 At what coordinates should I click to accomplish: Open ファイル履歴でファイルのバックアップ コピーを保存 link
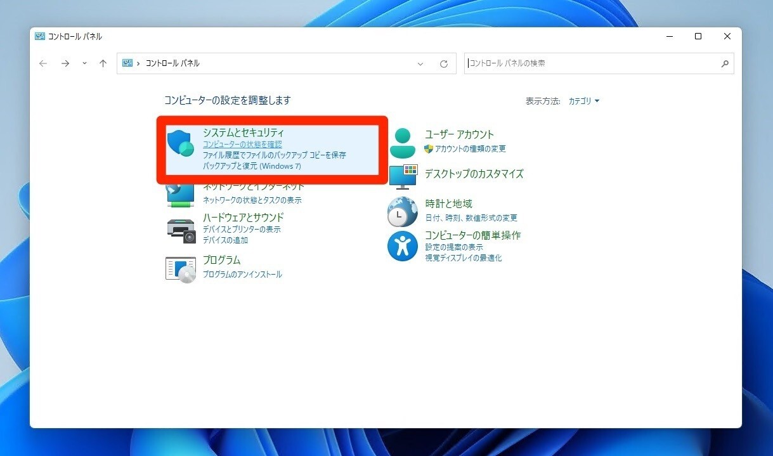tap(274, 155)
